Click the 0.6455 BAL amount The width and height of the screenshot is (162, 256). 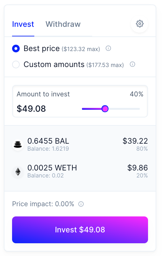click(48, 141)
